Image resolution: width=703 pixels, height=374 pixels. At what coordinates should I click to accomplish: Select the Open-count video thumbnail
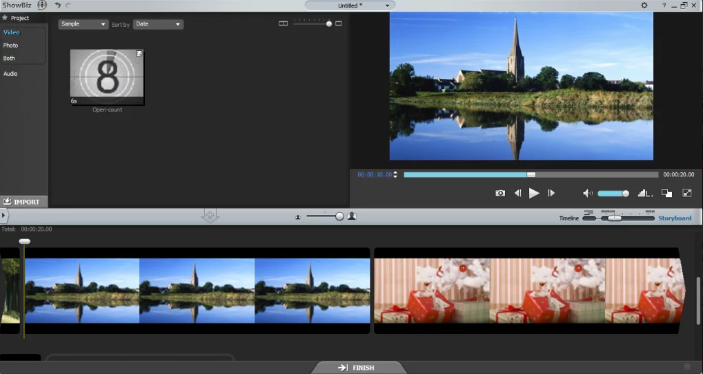coord(107,77)
